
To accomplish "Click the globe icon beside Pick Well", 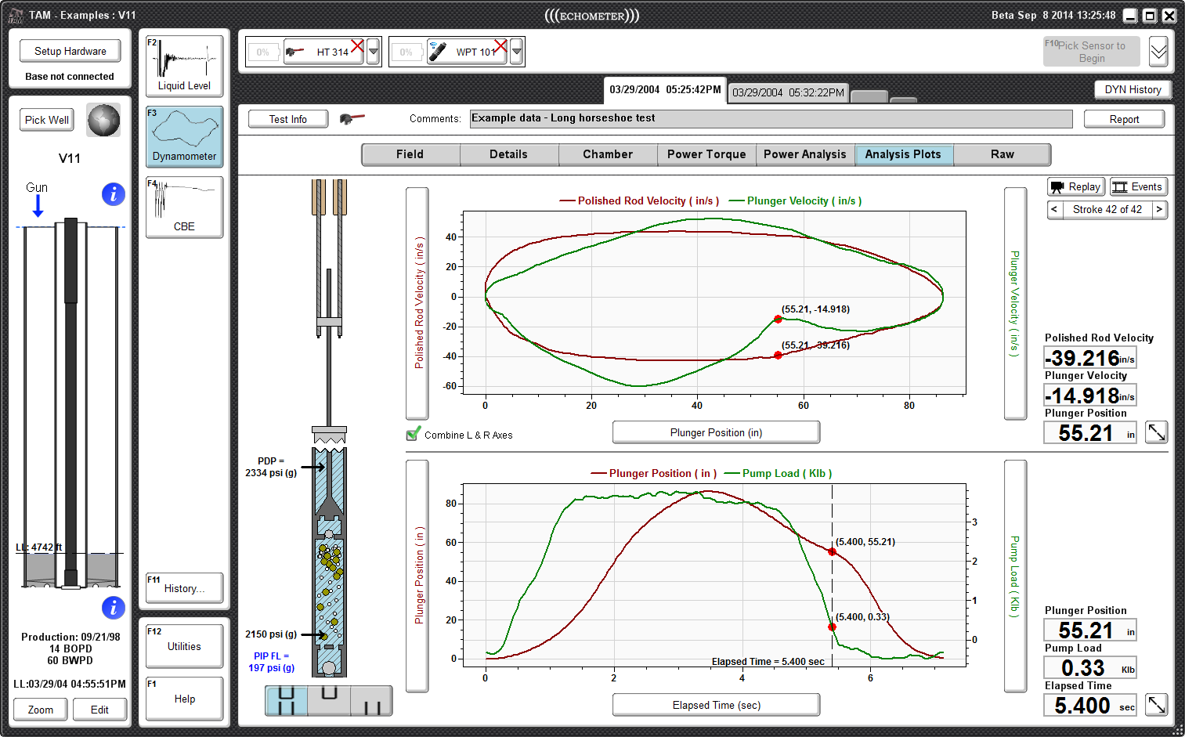I will pos(103,120).
